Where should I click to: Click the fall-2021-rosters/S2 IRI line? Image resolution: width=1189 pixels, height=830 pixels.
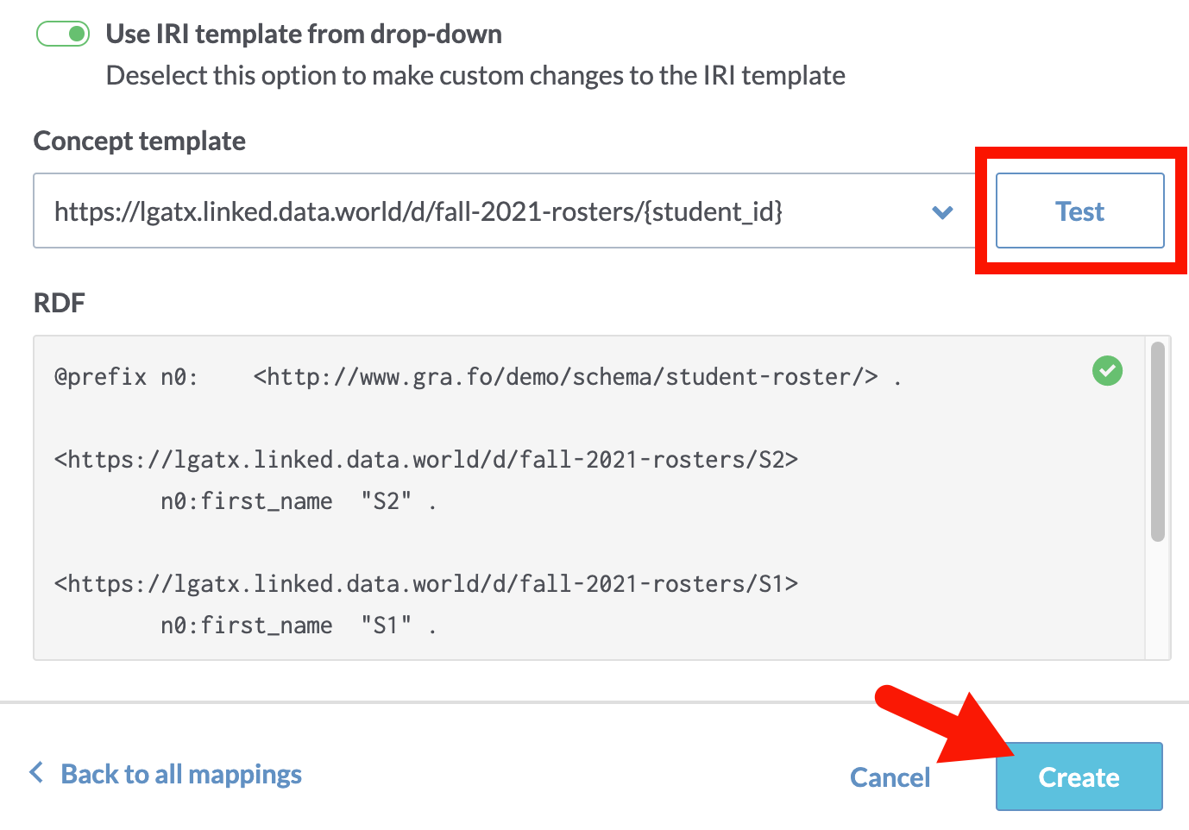click(x=426, y=460)
